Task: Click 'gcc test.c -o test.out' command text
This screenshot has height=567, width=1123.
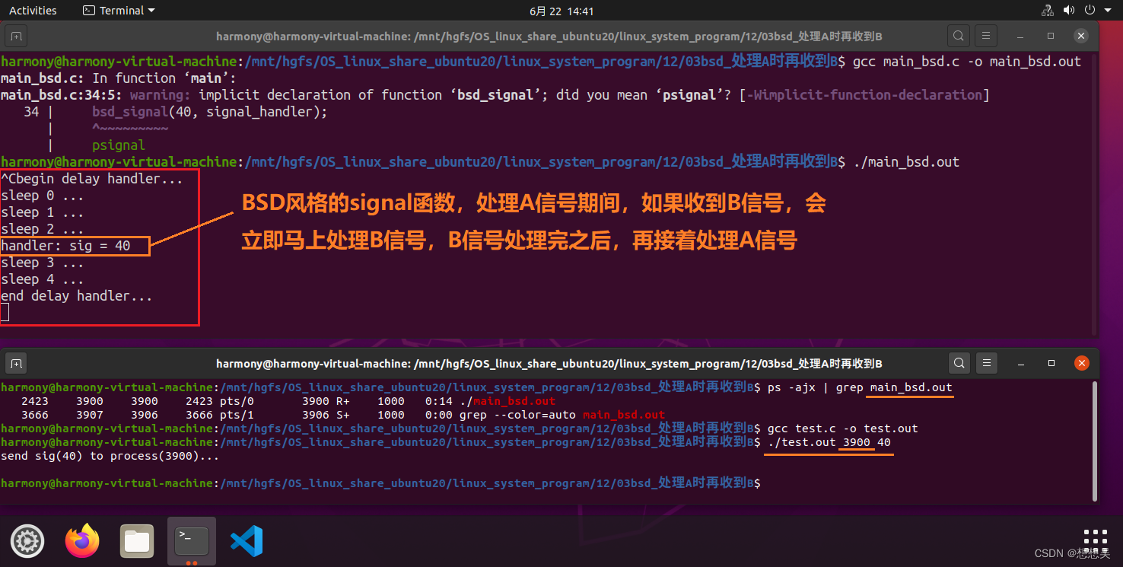Action: (x=843, y=428)
